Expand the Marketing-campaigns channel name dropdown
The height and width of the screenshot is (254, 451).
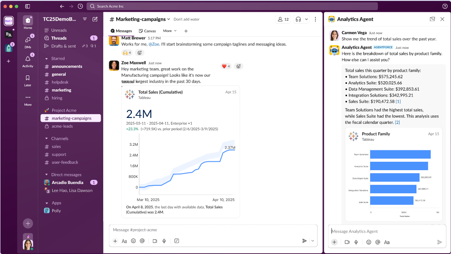(169, 19)
